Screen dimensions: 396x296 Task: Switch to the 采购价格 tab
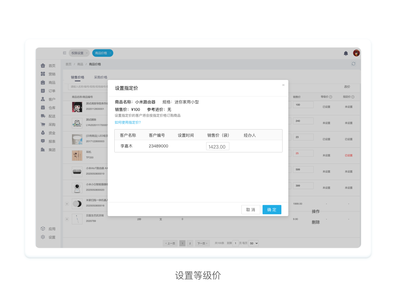point(100,77)
